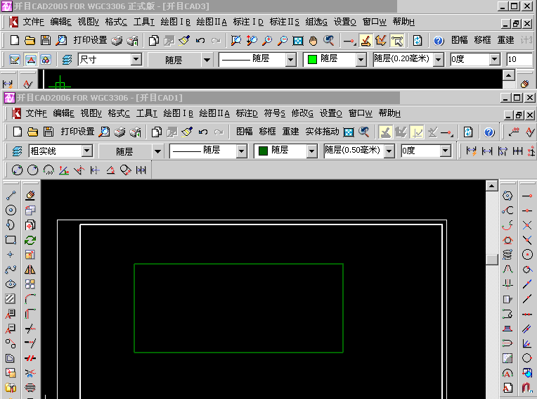Click 打印设置 button in CAD2006 toolbar

[x=78, y=132]
